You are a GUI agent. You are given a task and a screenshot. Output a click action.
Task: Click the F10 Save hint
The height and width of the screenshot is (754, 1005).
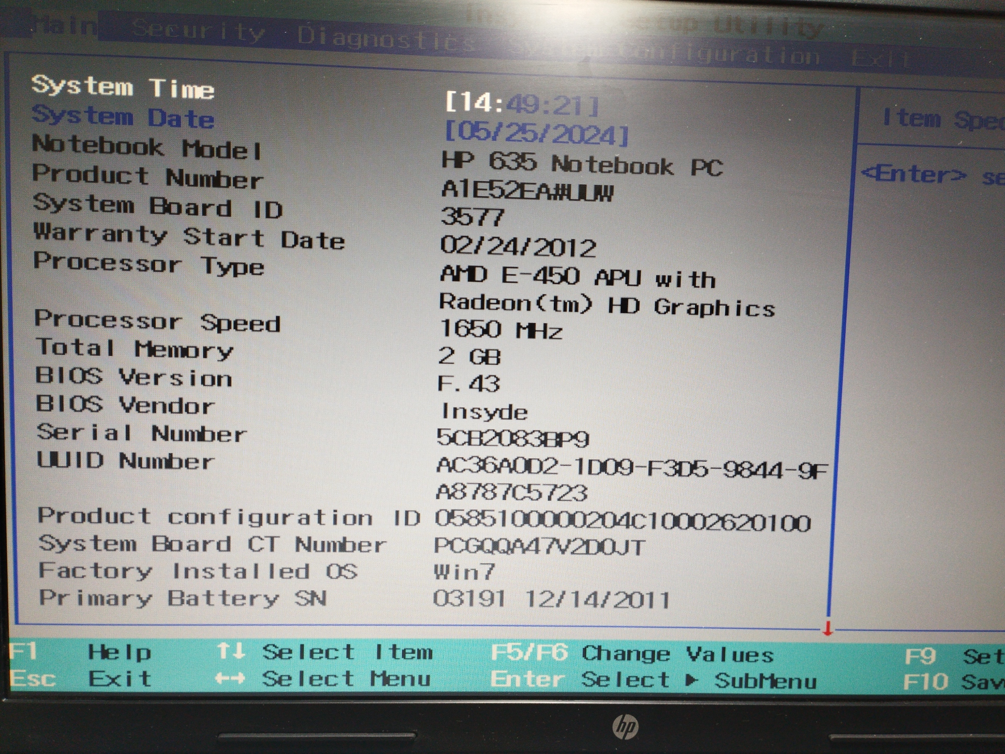(x=954, y=682)
